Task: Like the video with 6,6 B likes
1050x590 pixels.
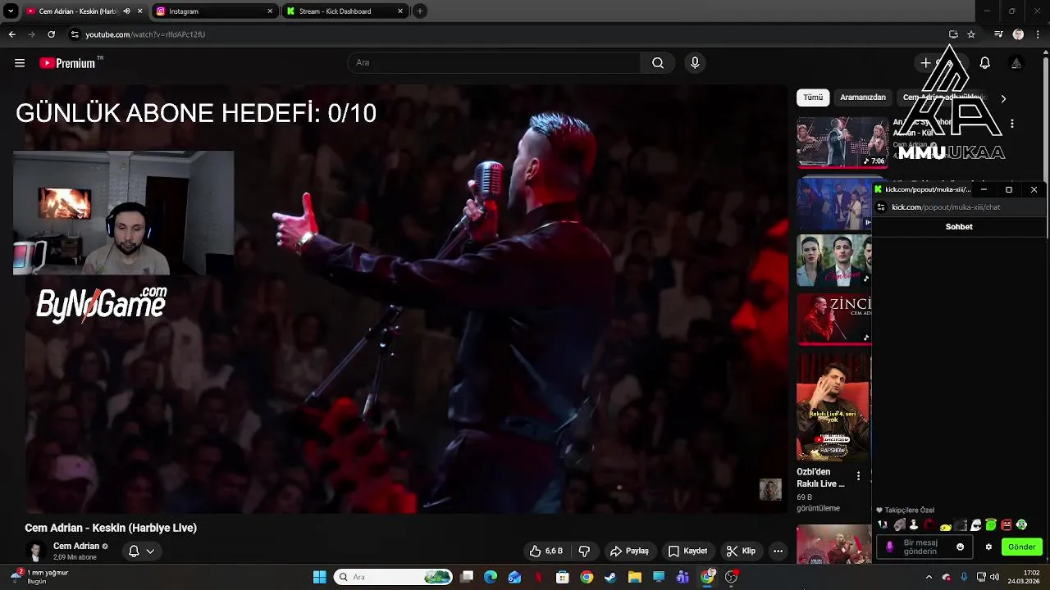Action: (x=546, y=551)
